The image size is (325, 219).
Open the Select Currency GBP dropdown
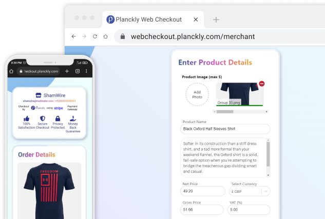point(250,191)
